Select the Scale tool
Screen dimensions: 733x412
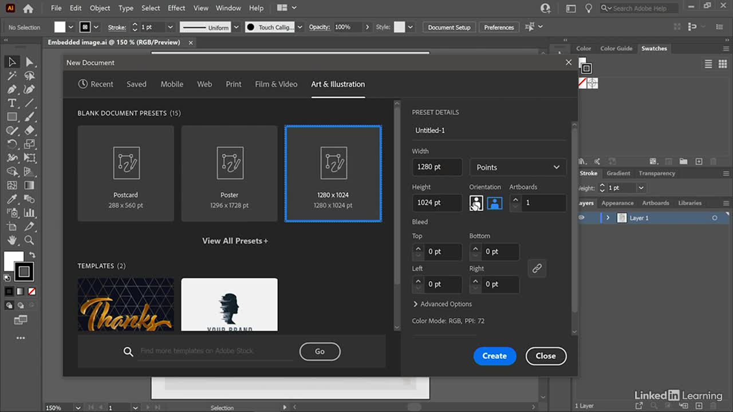pyautogui.click(x=29, y=144)
